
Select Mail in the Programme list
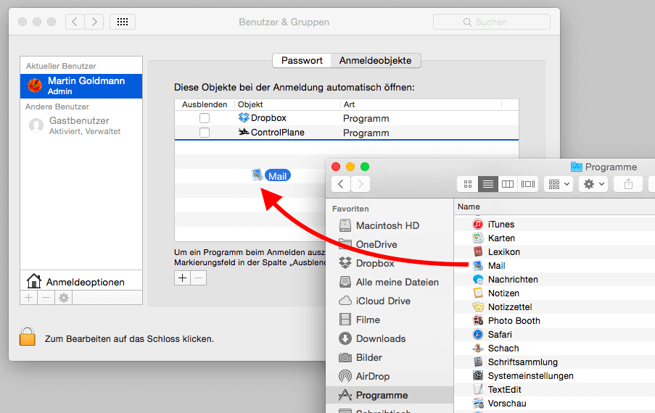point(554,266)
